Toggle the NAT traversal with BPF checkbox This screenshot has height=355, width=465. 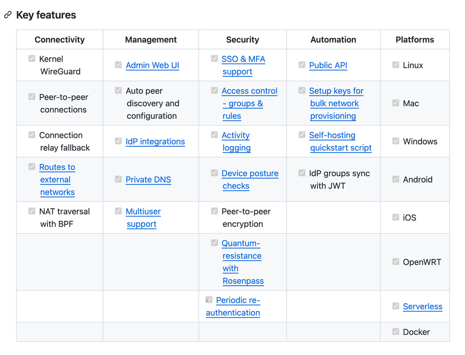click(32, 211)
